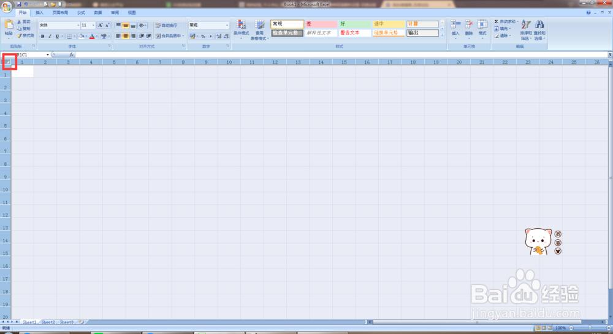Apply the 常规 normal cell style
This screenshot has width=613, height=334.
[x=287, y=24]
